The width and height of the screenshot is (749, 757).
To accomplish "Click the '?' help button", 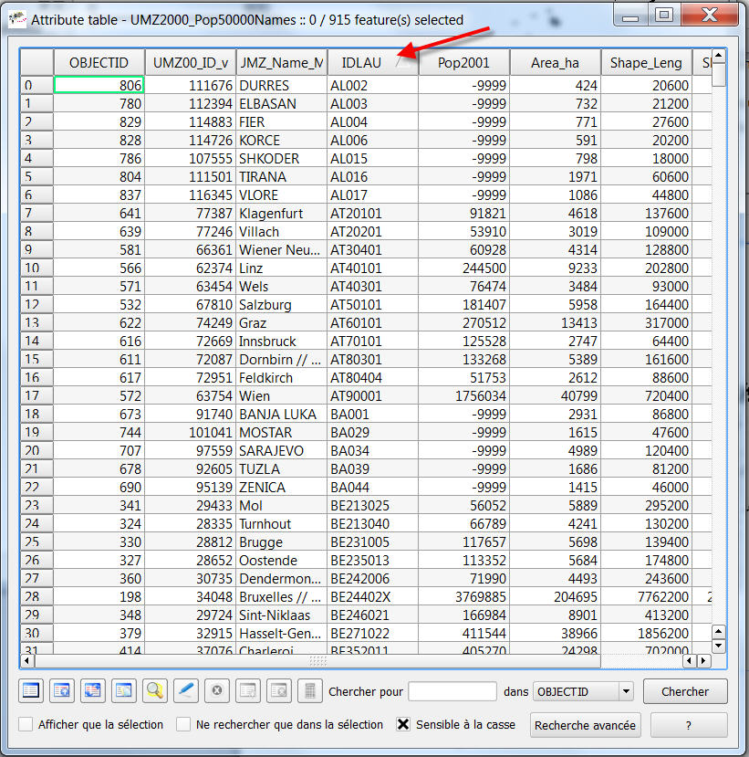I will 688,725.
